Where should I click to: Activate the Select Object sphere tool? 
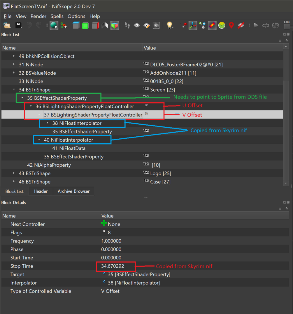(x=54, y=25)
